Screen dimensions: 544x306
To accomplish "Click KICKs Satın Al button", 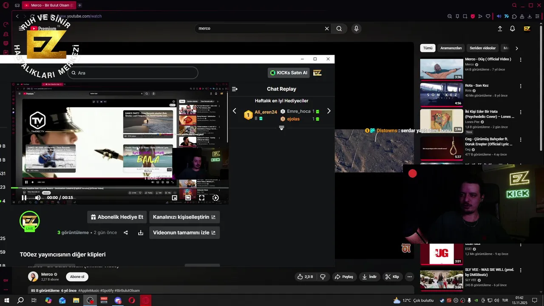I will (x=289, y=73).
